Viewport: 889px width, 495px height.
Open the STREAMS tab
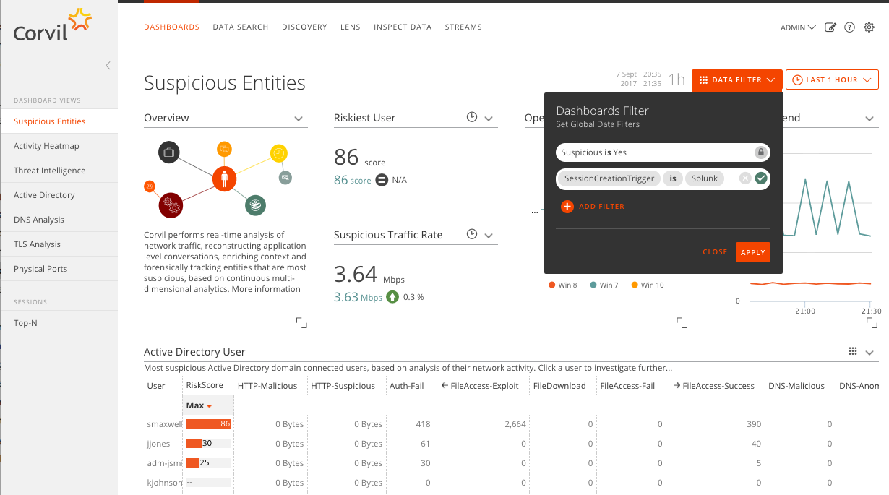(463, 27)
